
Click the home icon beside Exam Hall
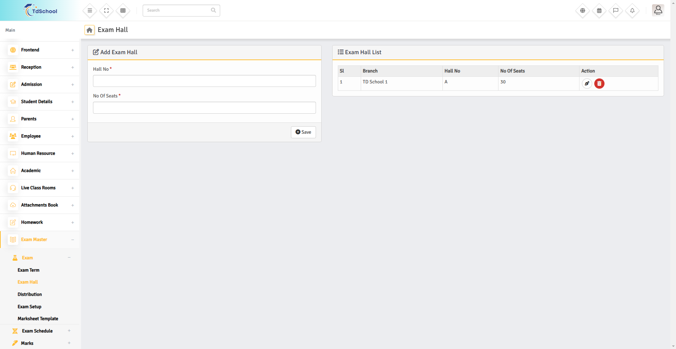(89, 30)
